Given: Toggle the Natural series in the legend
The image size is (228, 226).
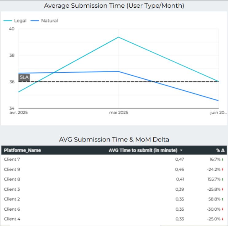Looking at the screenshot, I should tap(49, 21).
